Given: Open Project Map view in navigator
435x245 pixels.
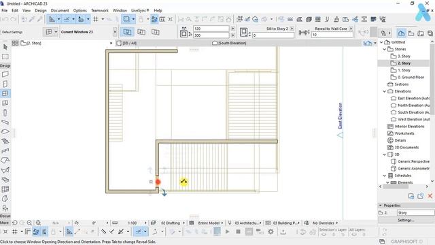Looking at the screenshot, I should (401, 33).
